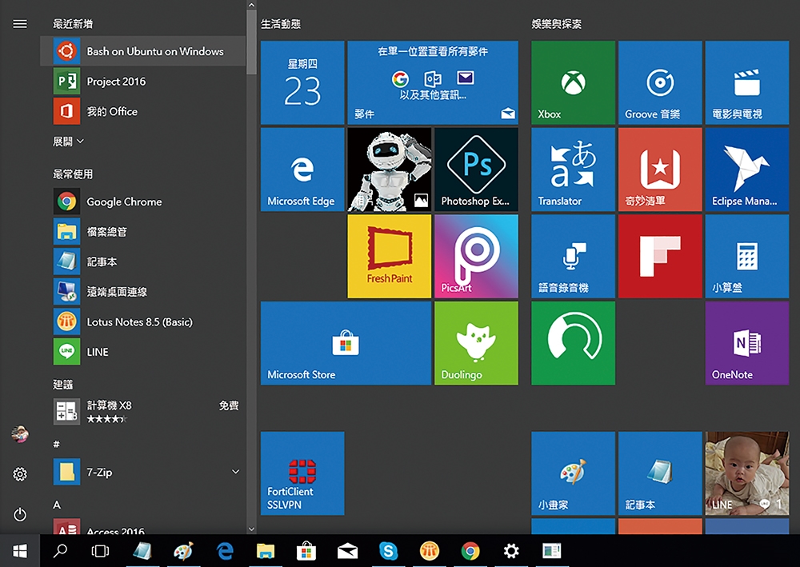Open Bash on Ubuntu on Windows
Screen dimensions: 800x567
click(x=143, y=51)
